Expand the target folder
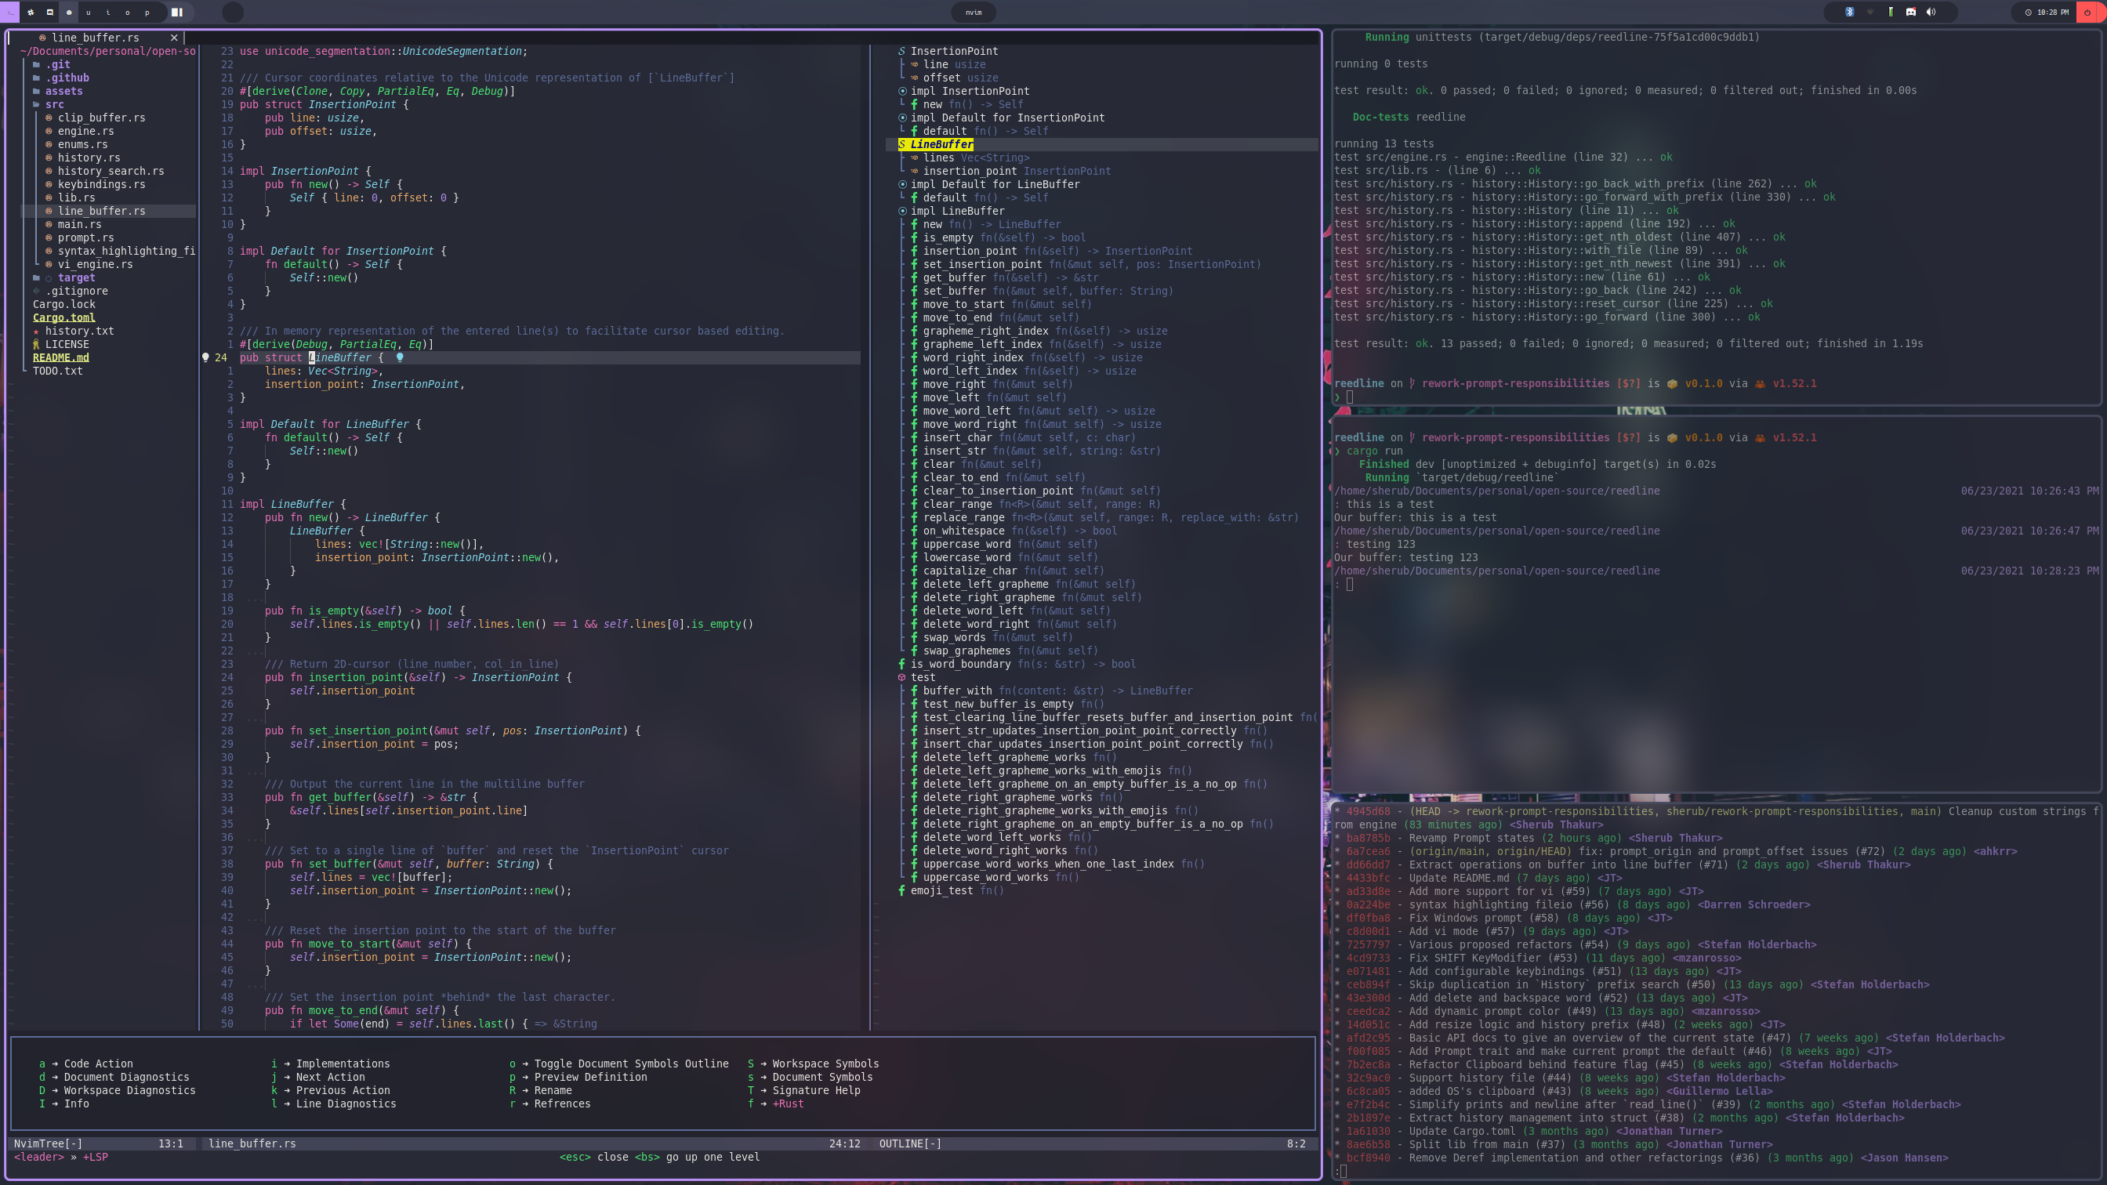 [x=76, y=277]
